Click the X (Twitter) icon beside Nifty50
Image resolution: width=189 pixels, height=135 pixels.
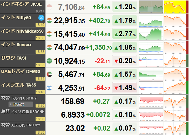click(41, 18)
